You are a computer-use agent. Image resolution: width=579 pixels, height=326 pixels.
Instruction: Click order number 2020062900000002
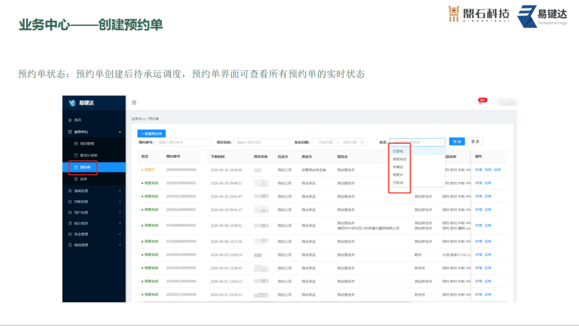coord(181,183)
